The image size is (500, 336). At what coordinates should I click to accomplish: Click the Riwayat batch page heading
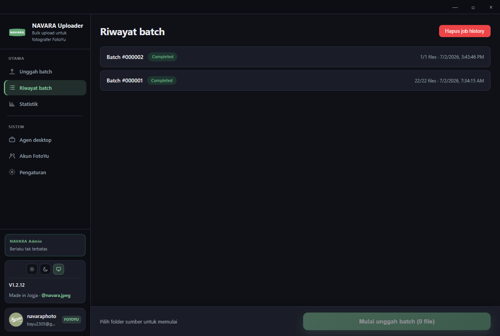click(x=132, y=32)
